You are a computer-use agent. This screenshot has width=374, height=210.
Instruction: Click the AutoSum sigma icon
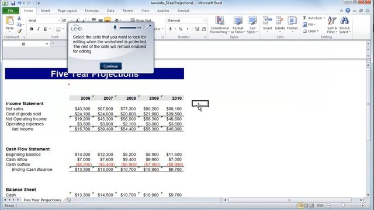point(304,18)
